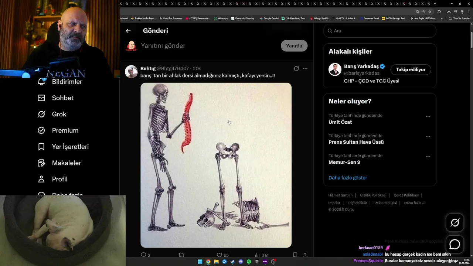473x266 pixels.
Task: Click the Yanıtla reply button
Action: click(x=294, y=46)
